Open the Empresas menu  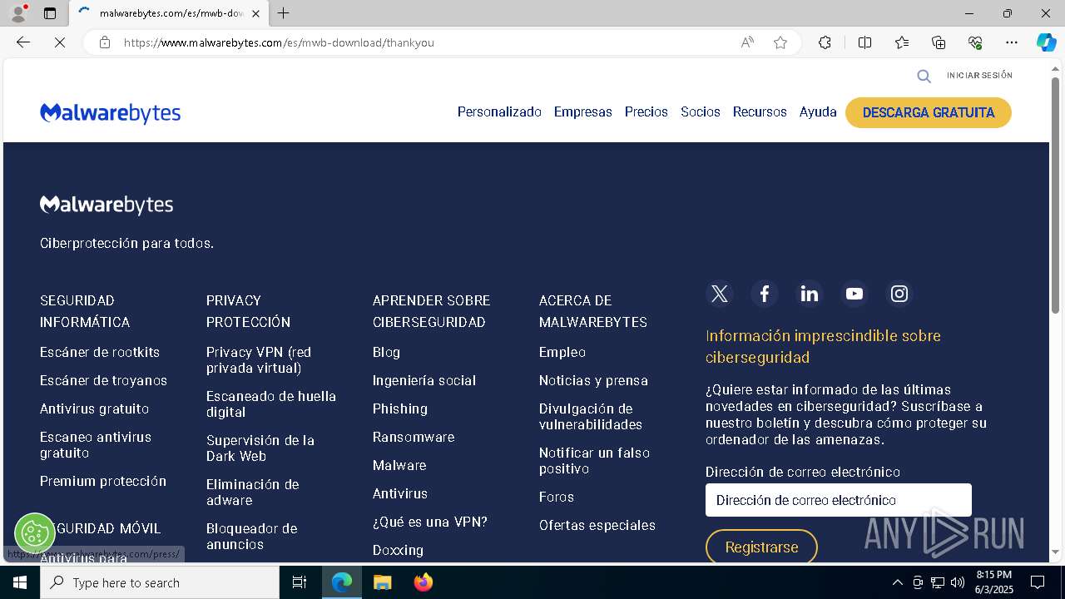[x=583, y=112]
